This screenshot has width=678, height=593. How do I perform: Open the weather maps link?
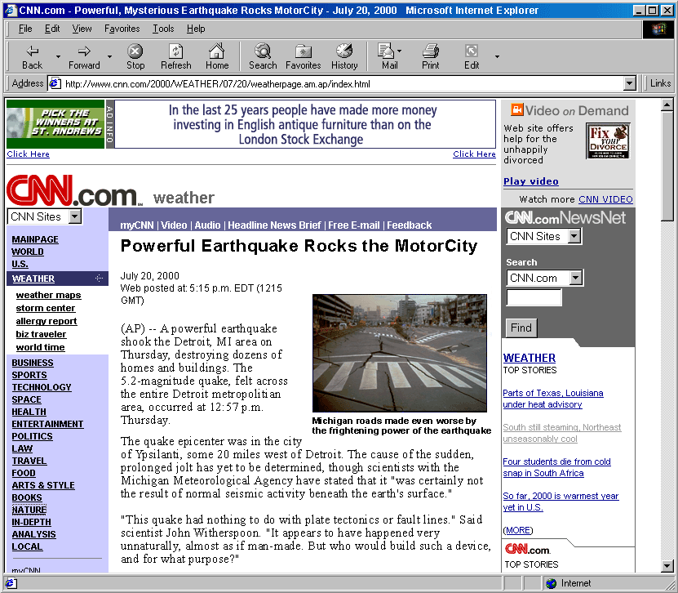(x=48, y=295)
